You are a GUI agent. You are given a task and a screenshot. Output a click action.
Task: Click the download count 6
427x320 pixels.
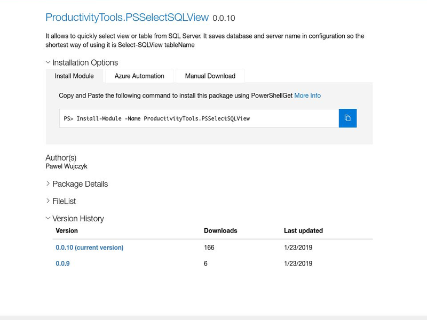[x=205, y=263]
